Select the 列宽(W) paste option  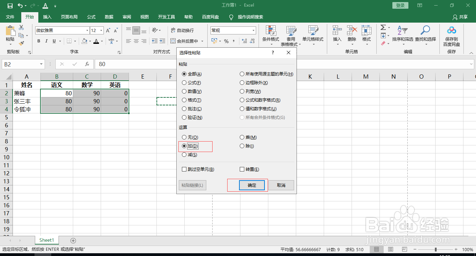pyautogui.click(x=251, y=91)
